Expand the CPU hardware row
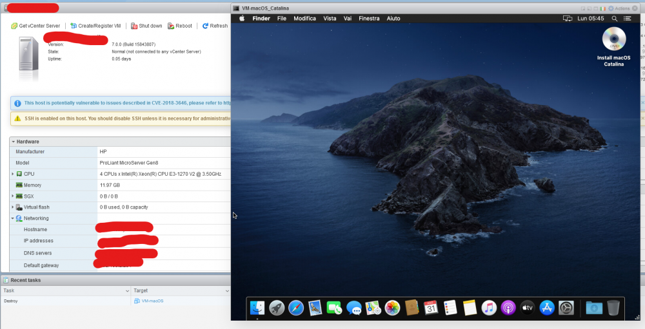This screenshot has width=645, height=329. pos(13,174)
